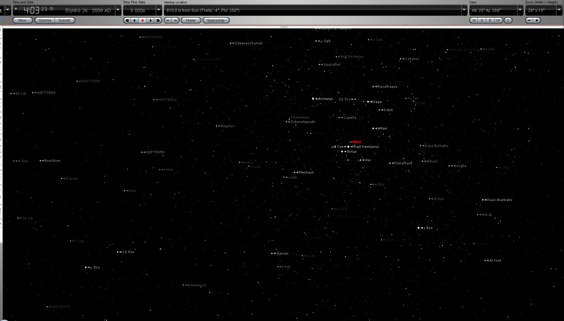Select the Kaus Borealis star label
Image resolution: width=564 pixels, height=321 pixels.
(x=436, y=146)
